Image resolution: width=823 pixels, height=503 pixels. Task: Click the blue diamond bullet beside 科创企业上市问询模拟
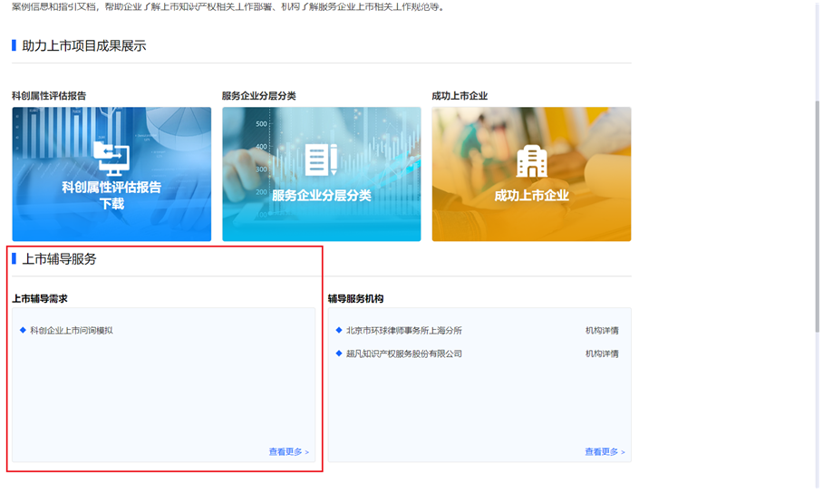[x=23, y=330]
